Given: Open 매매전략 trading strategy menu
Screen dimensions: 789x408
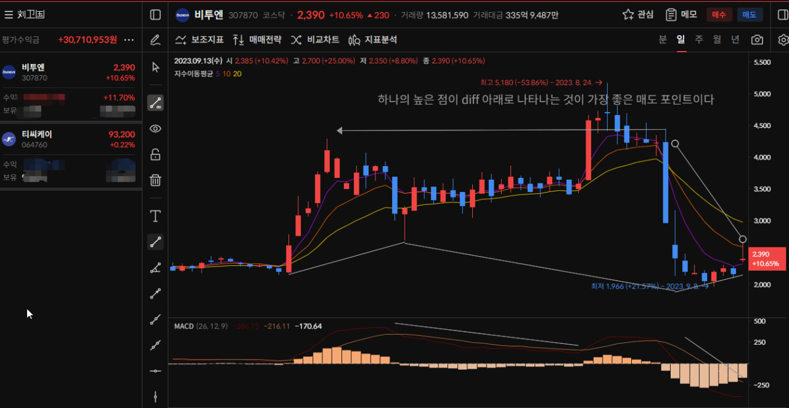Looking at the screenshot, I should [x=257, y=40].
